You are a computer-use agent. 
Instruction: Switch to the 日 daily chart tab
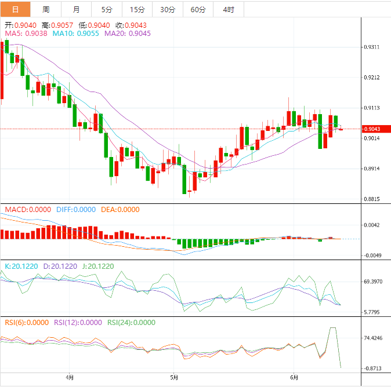click(15, 9)
